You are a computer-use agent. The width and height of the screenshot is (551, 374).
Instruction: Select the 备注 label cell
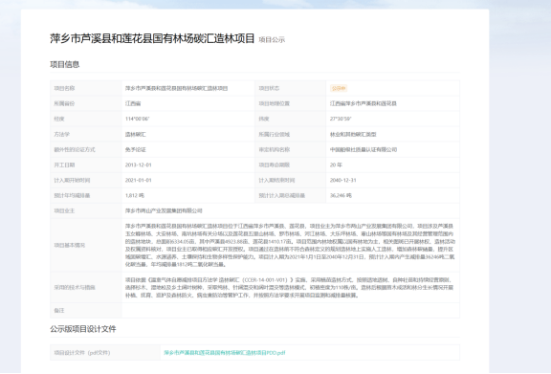click(x=86, y=310)
